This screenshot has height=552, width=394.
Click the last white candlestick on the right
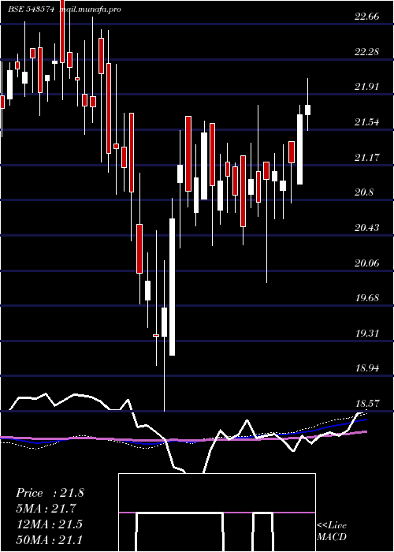coord(308,110)
